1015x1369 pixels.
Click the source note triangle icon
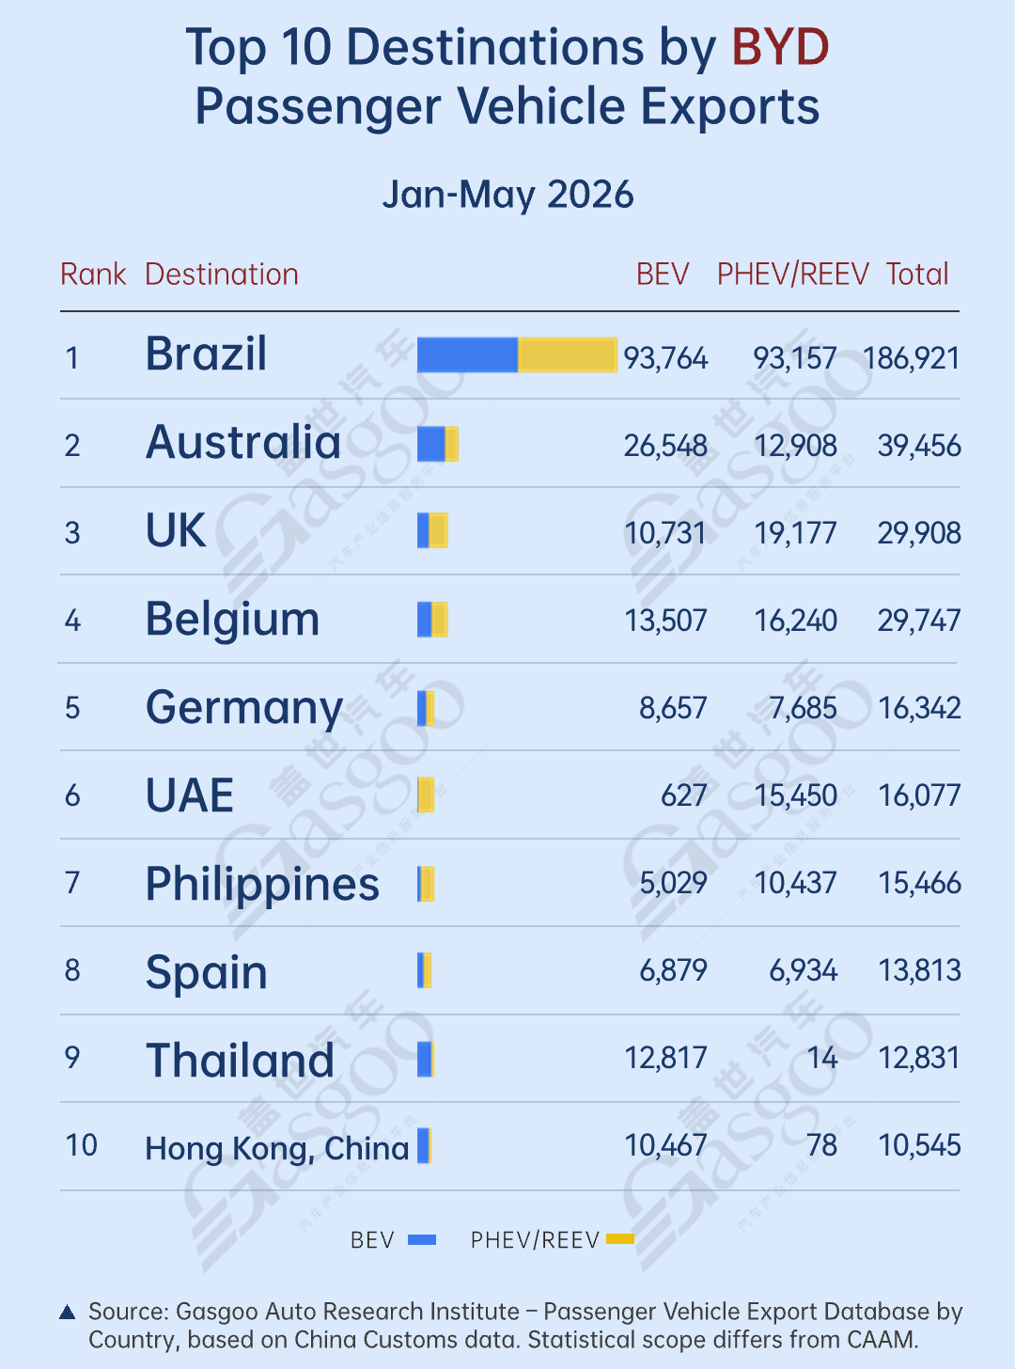(67, 1313)
